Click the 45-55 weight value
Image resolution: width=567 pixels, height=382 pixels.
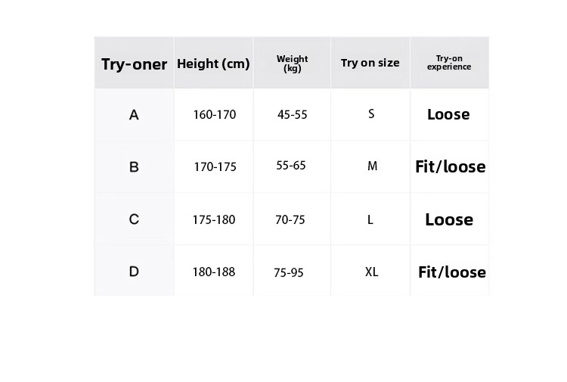293,115
